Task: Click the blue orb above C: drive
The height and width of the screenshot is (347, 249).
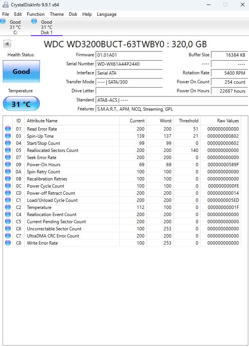Action: (x=3, y=21)
